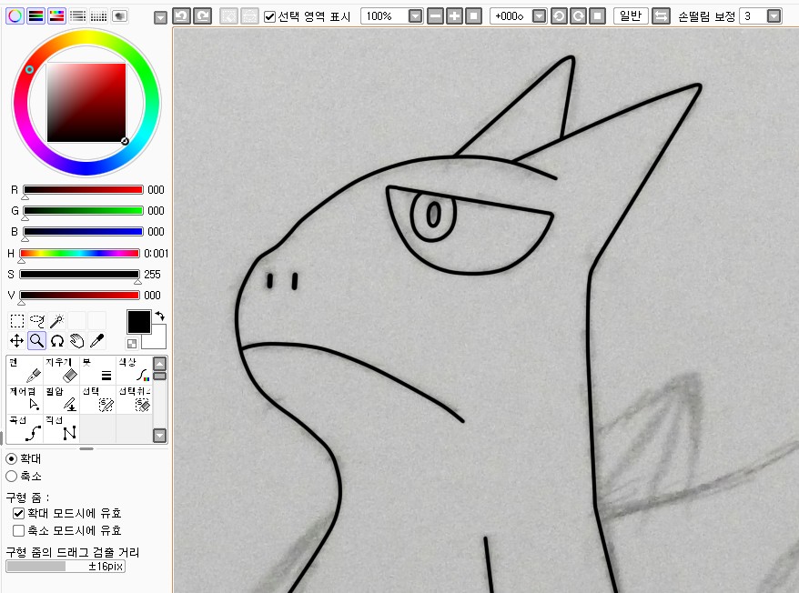
Task: Open the zoom percentage dropdown
Action: [416, 16]
